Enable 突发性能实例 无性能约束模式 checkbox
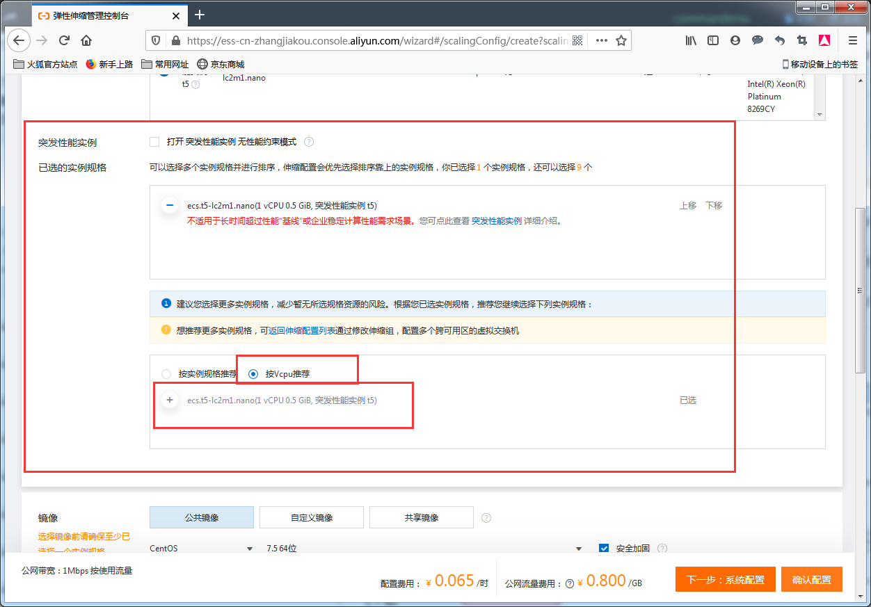The height and width of the screenshot is (607, 871). click(154, 142)
